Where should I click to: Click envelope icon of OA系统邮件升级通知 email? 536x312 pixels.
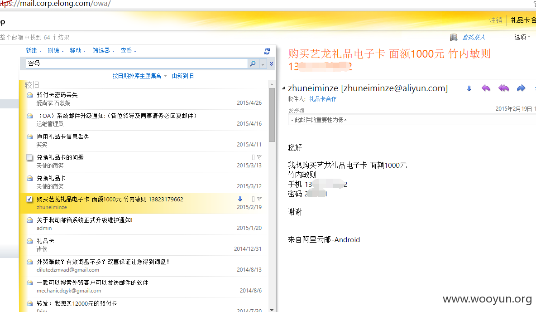coord(30,116)
